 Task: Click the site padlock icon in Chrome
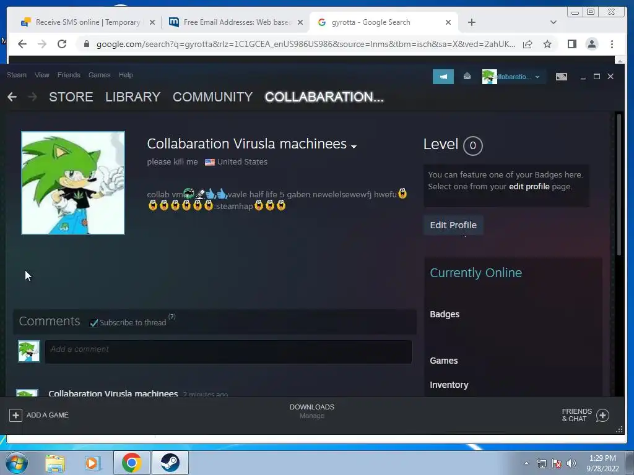(86, 44)
